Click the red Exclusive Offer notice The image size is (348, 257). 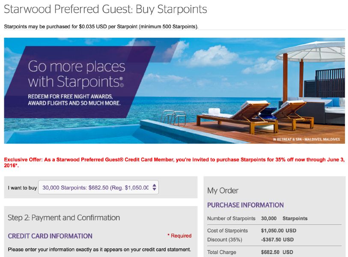point(174,162)
